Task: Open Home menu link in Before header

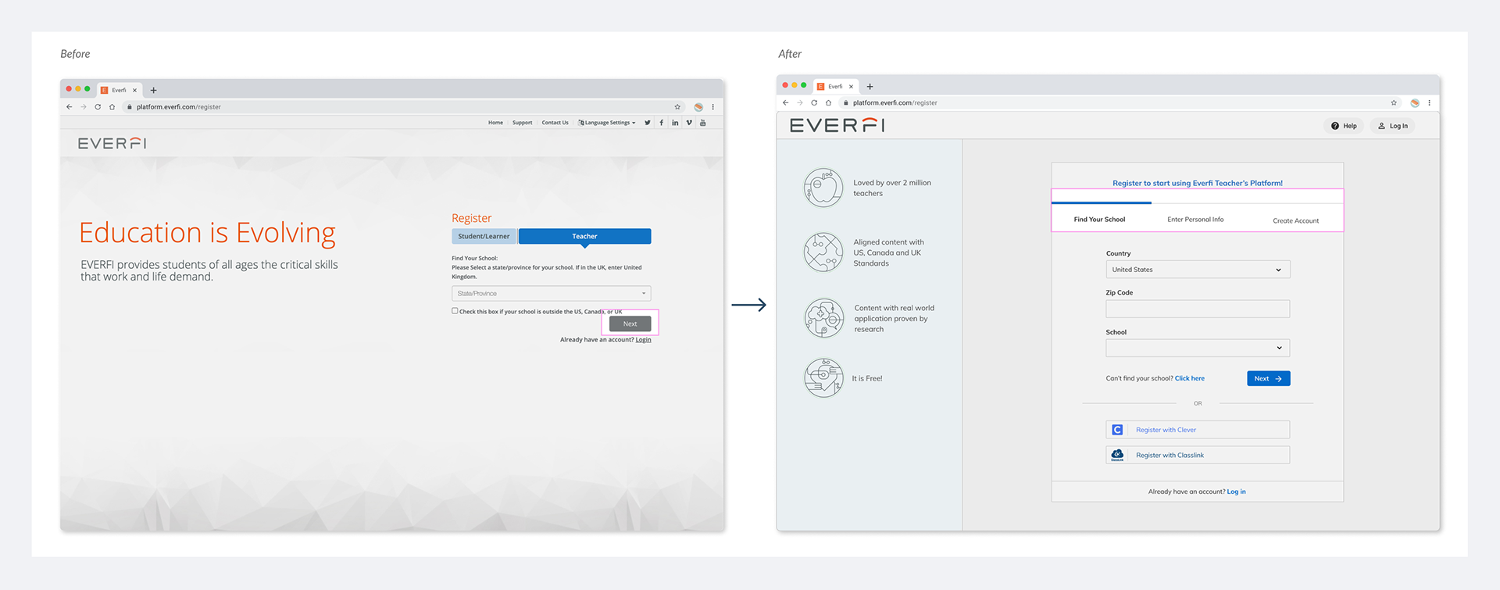Action: [x=495, y=123]
